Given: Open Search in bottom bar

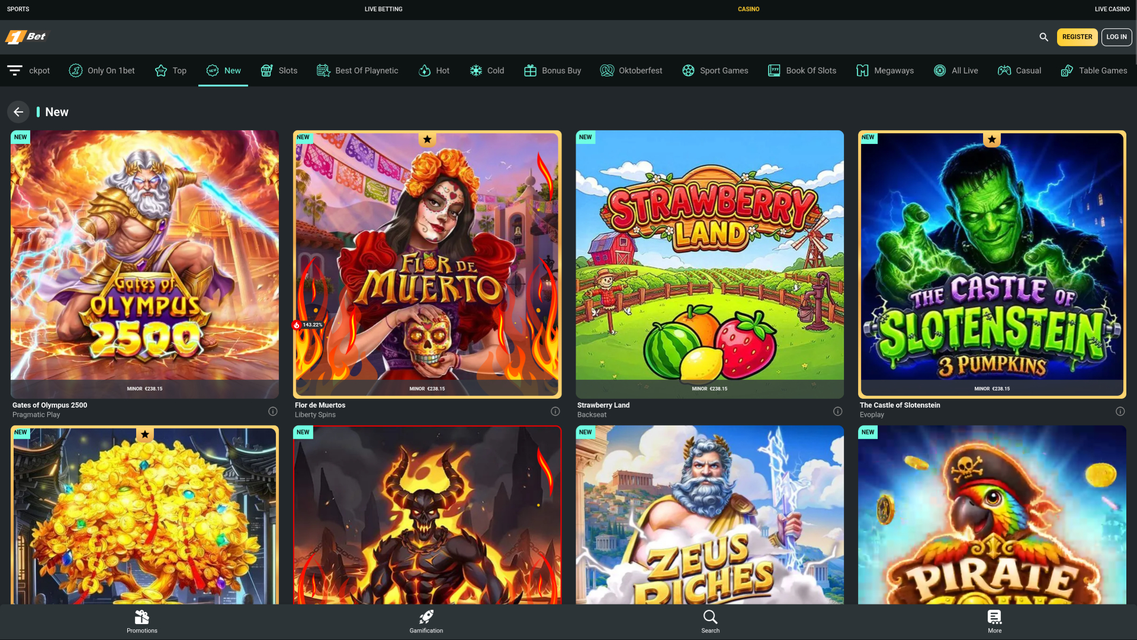Looking at the screenshot, I should click(710, 622).
